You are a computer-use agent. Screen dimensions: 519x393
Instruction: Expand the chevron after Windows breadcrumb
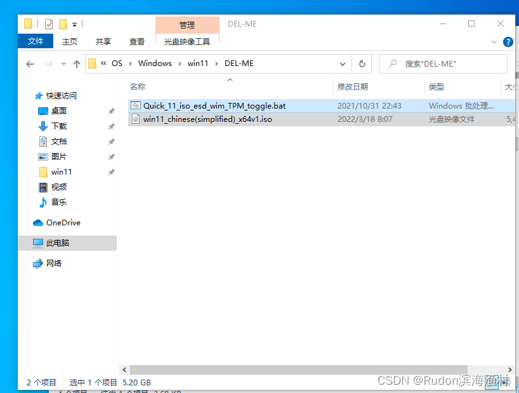click(x=180, y=63)
